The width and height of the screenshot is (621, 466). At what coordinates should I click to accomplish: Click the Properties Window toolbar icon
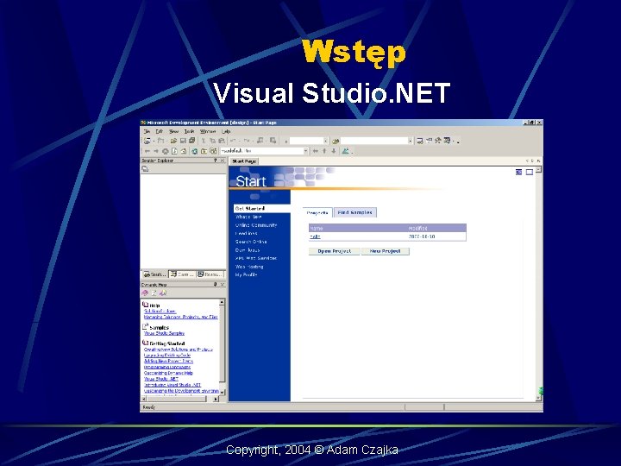pyautogui.click(x=429, y=141)
